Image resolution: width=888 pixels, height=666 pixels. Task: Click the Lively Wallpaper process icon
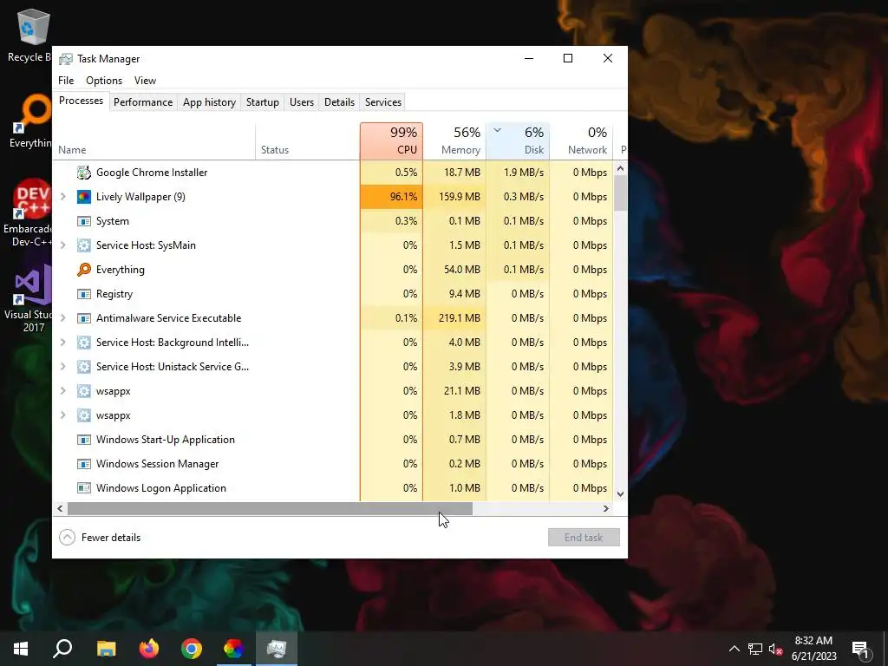click(x=84, y=197)
